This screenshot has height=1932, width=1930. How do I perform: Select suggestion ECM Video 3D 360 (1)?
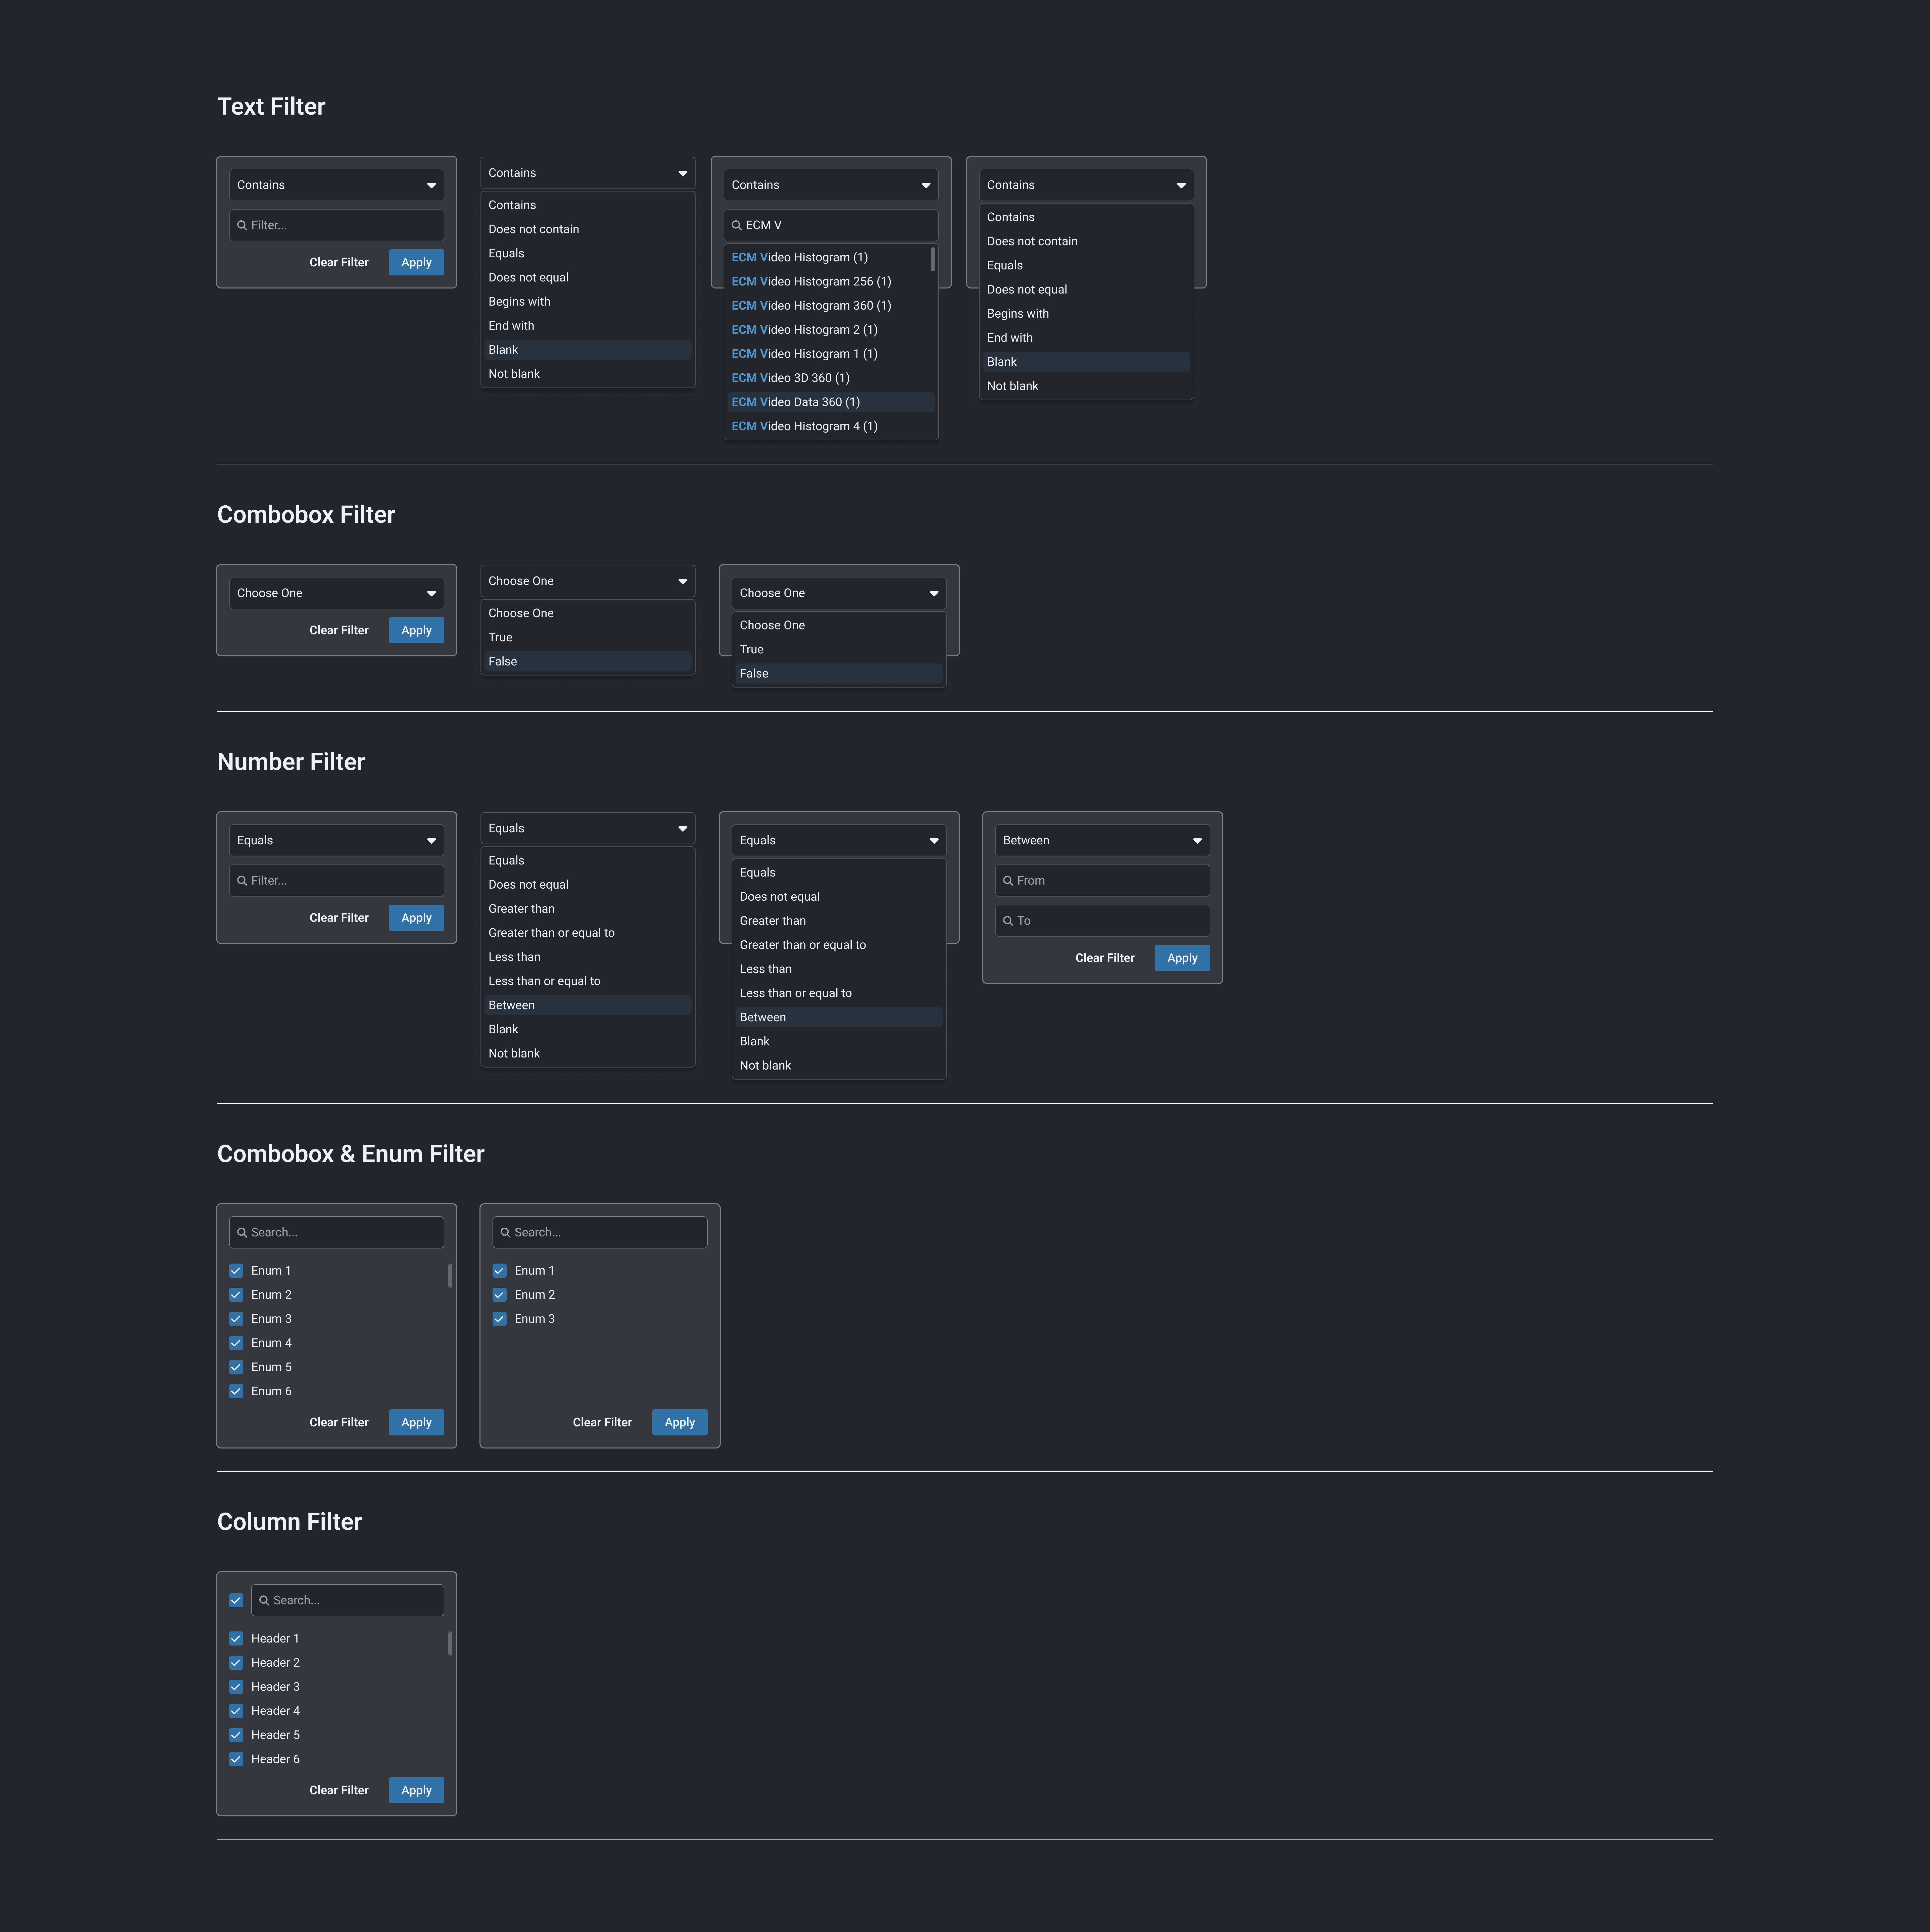tap(831, 378)
